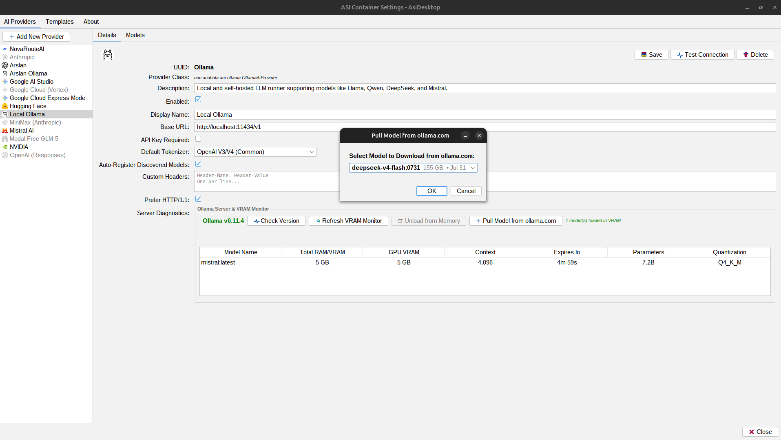Click Pull Model from ollama.com button
The image size is (781, 440).
(x=516, y=221)
